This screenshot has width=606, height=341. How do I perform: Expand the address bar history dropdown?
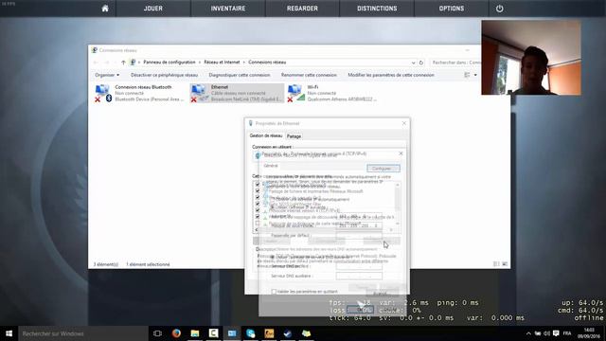413,63
